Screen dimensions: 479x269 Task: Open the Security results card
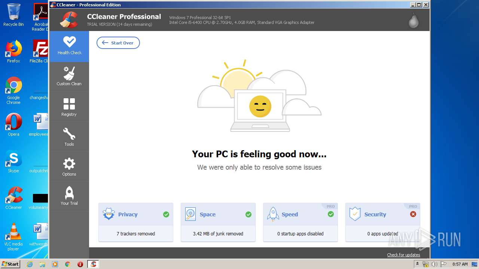383,222
